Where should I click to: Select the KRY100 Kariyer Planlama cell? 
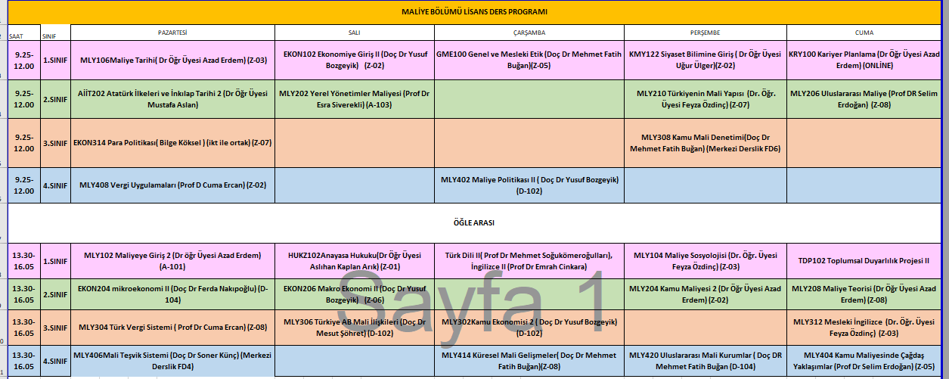864,60
